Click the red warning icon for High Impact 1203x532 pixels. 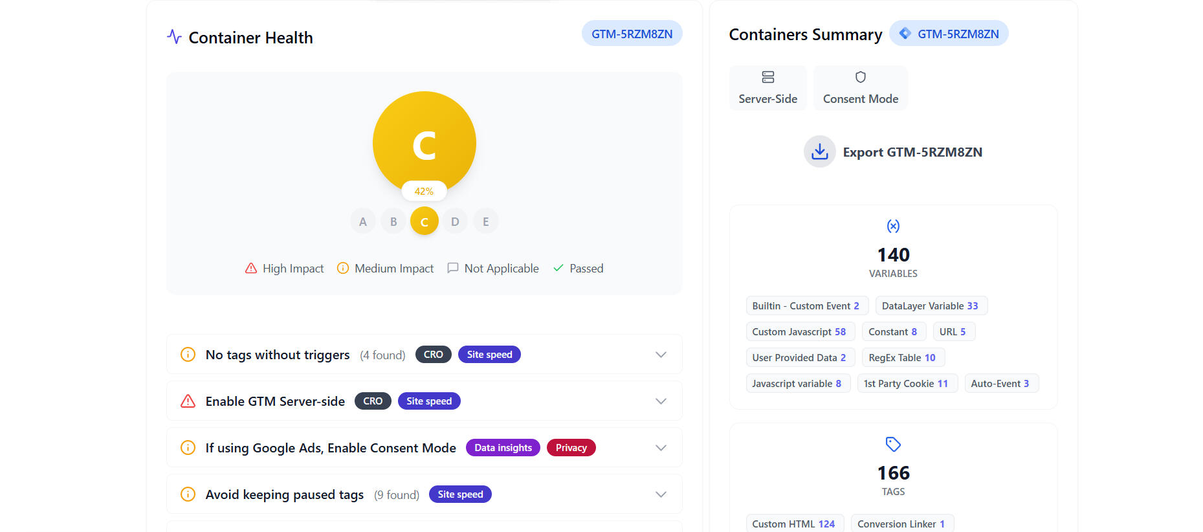pyautogui.click(x=251, y=268)
